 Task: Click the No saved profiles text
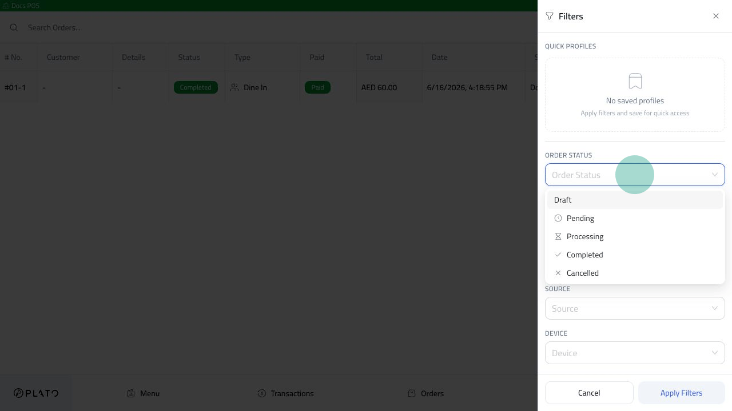pos(635,100)
